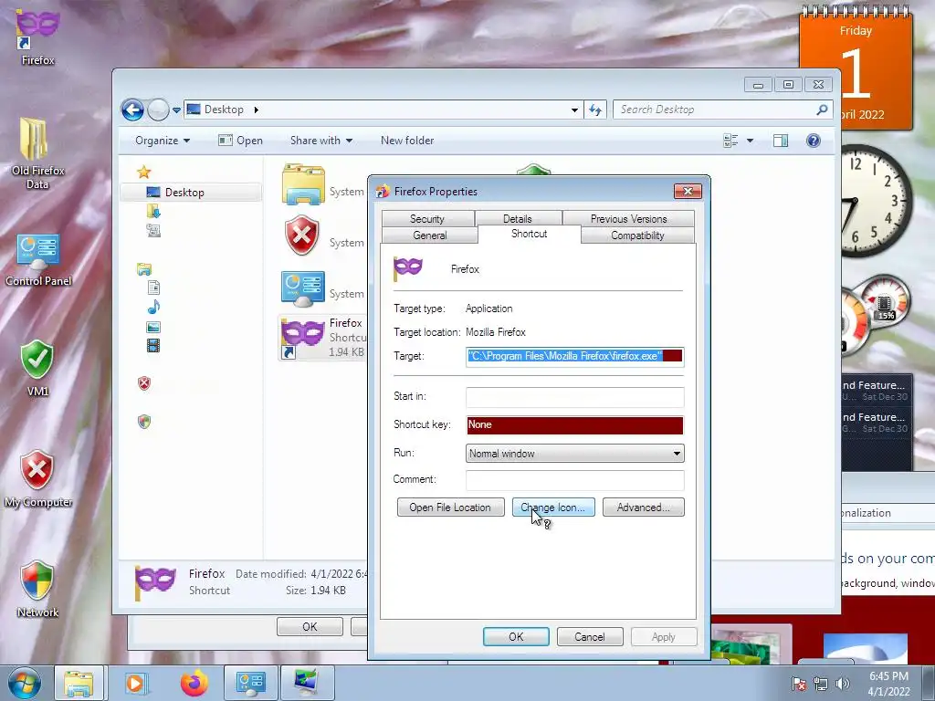Click the Target path field
The image size is (935, 701).
click(575, 356)
